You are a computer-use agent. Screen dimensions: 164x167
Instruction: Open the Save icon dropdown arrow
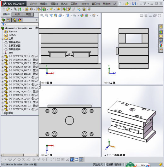tap(138, 4)
